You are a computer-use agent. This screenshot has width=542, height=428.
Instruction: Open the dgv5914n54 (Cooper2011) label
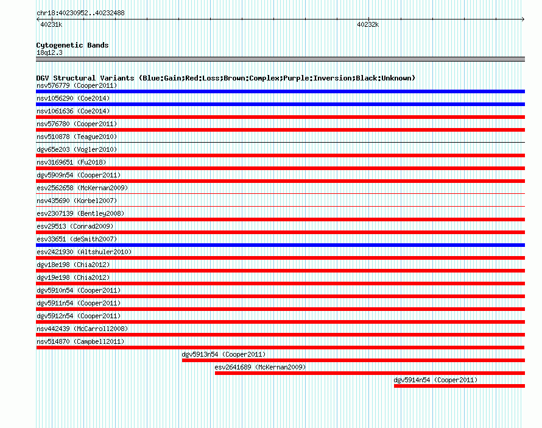point(435,380)
